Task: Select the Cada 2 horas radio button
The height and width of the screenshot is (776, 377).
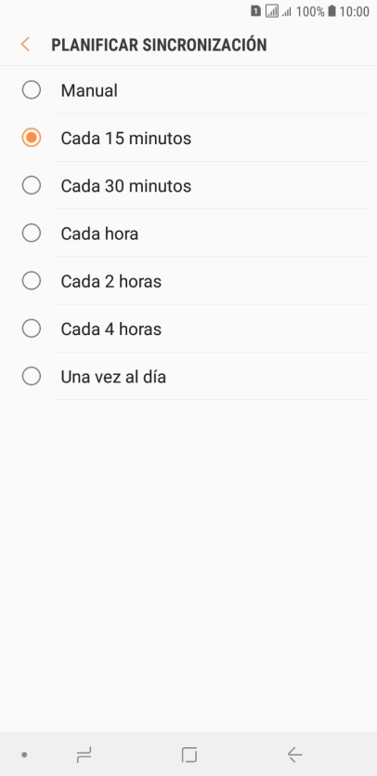Action: pyautogui.click(x=32, y=281)
